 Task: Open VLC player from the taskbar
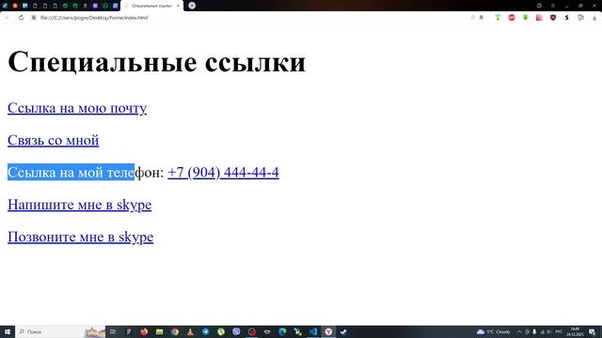tap(190, 331)
